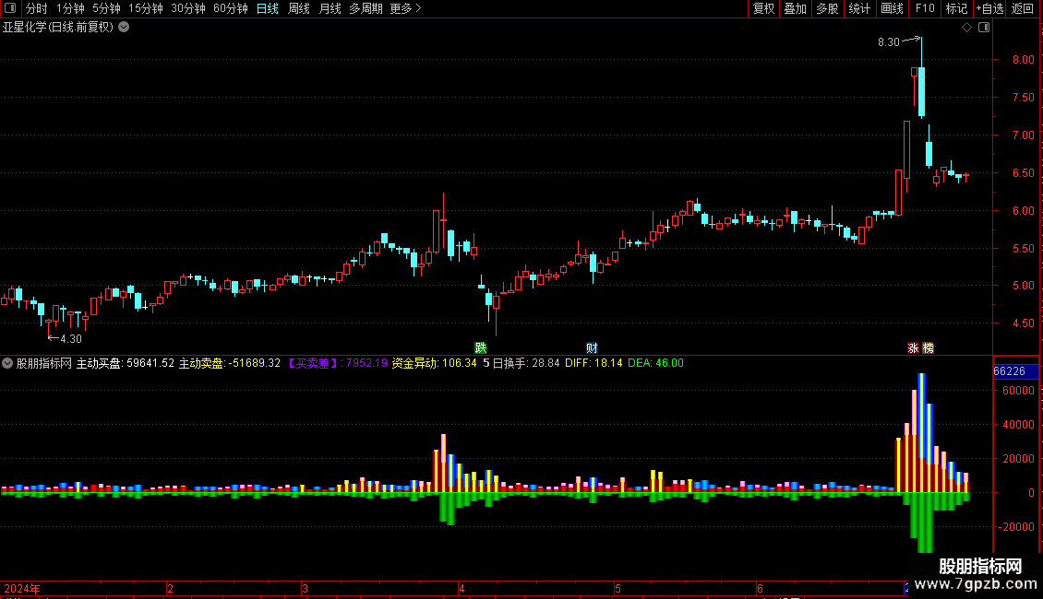Open the 统计 statistics tool
The width and height of the screenshot is (1043, 599).
pyautogui.click(x=859, y=8)
